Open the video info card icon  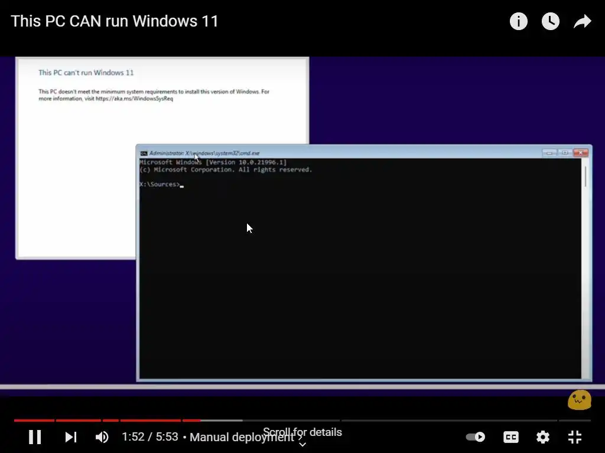[x=518, y=21]
